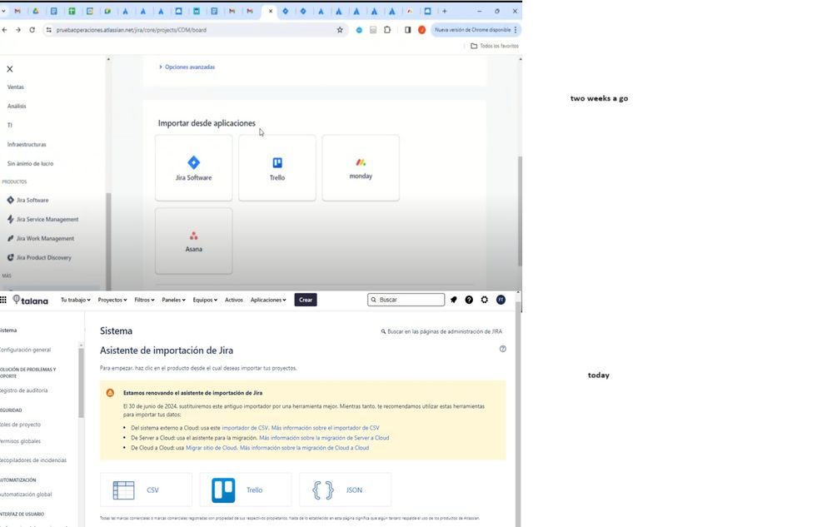Open the Aplicaciones dropdown
The height and width of the screenshot is (527, 832).
click(x=268, y=300)
